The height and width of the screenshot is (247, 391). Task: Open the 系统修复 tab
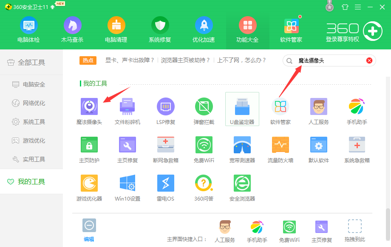click(160, 29)
